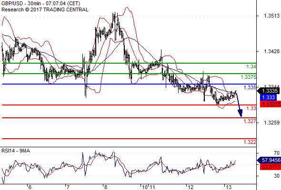Click the blue 1.333 price tag

[268, 97]
